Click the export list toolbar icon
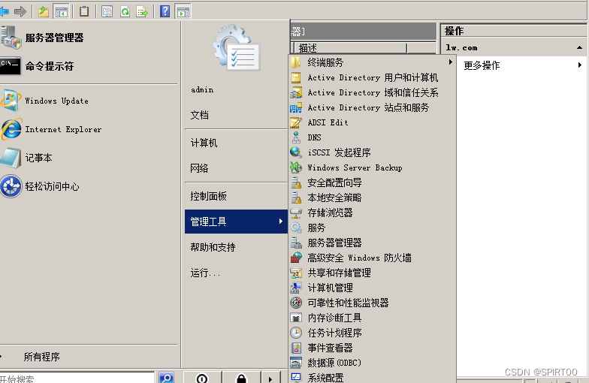The width and height of the screenshot is (589, 383). (143, 12)
